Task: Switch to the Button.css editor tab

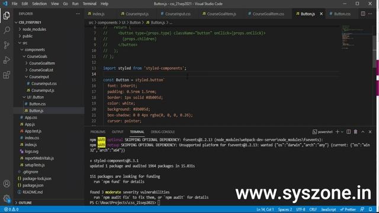Action: point(342,14)
